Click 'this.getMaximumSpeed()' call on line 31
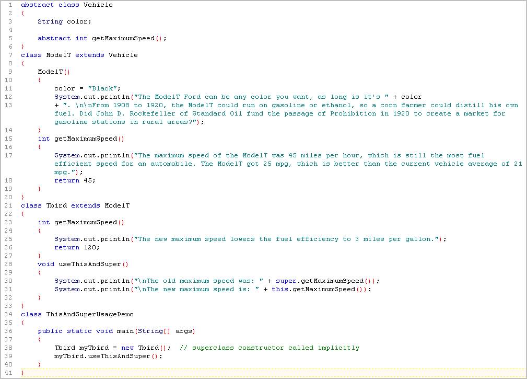Image resolution: width=527 pixels, height=379 pixels. (317, 290)
